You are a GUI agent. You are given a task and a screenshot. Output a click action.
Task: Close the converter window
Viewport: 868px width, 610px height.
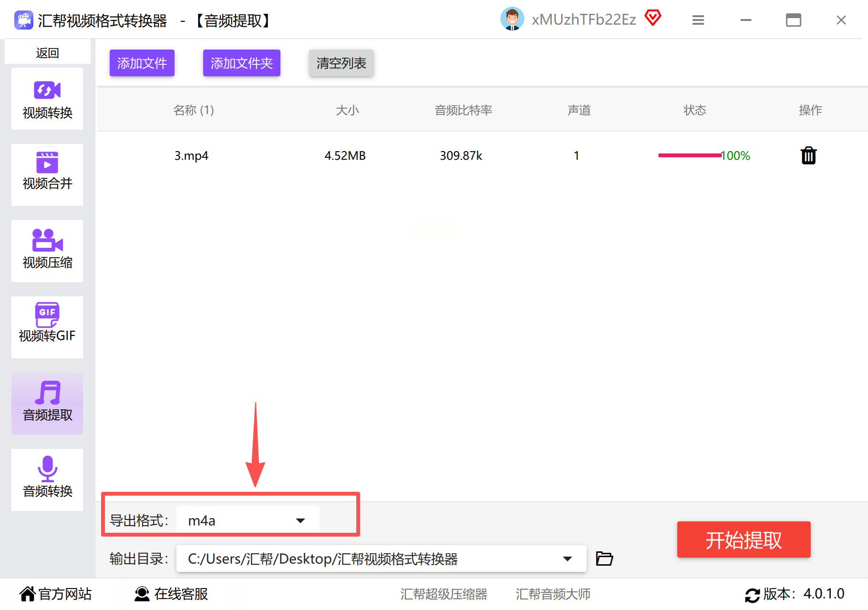tap(841, 20)
